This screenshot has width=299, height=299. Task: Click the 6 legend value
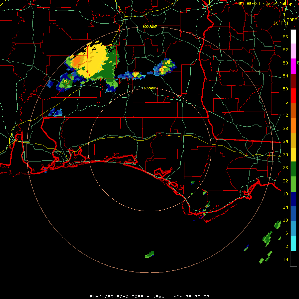click(x=286, y=233)
